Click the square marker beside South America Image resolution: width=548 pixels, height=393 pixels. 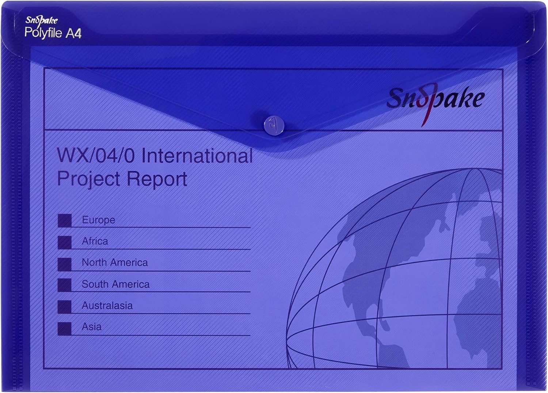[x=65, y=285]
